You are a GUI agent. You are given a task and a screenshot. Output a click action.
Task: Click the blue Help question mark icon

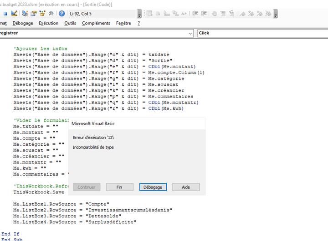coord(61,14)
